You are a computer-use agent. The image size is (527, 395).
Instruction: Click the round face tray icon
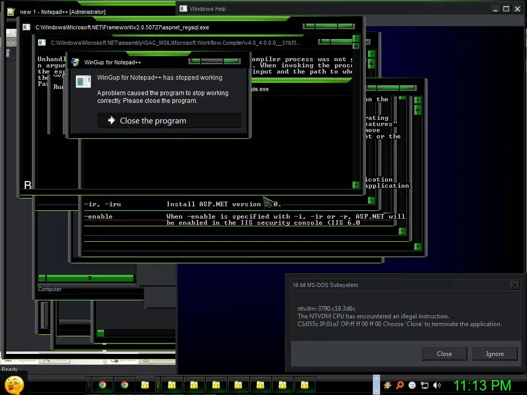[412, 385]
